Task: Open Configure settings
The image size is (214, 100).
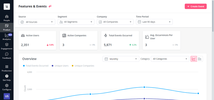Action: [x=7, y=87]
